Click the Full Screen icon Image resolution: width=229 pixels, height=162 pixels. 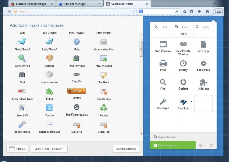pyautogui.click(x=204, y=63)
